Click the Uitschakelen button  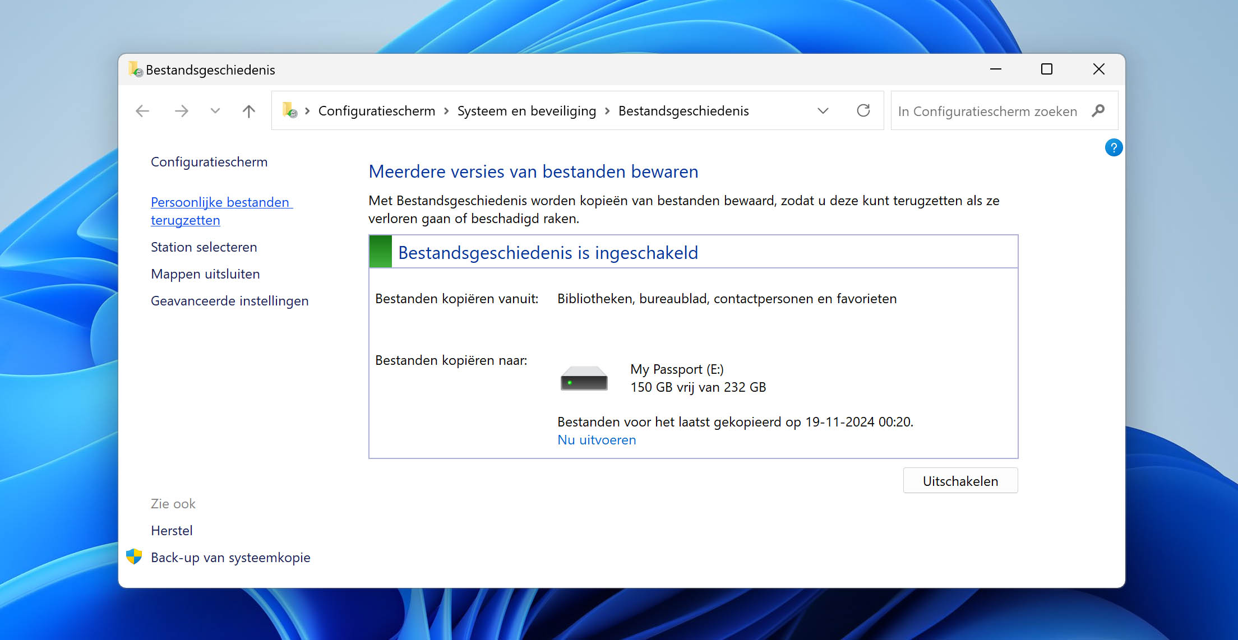(x=960, y=481)
